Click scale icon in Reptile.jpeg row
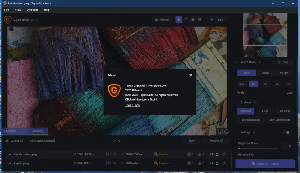 (107, 163)
